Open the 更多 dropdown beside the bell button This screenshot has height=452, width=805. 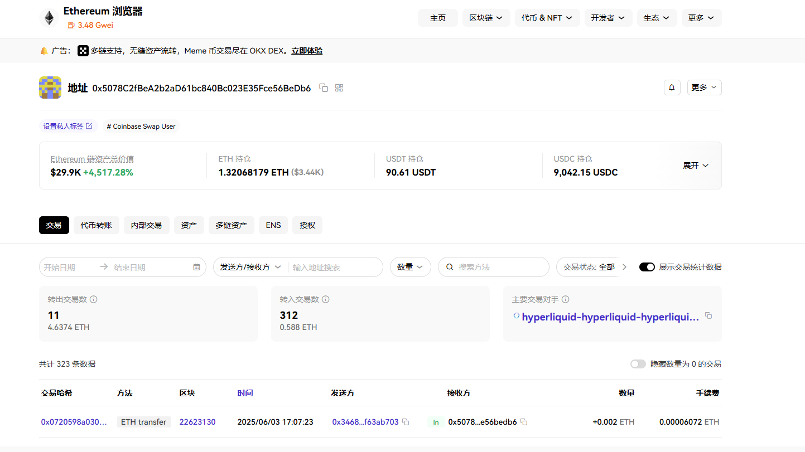pyautogui.click(x=705, y=88)
